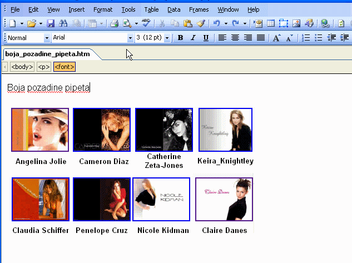Click the Save icon in toolbar
The height and width of the screenshot is (263, 352).
(x=51, y=23)
